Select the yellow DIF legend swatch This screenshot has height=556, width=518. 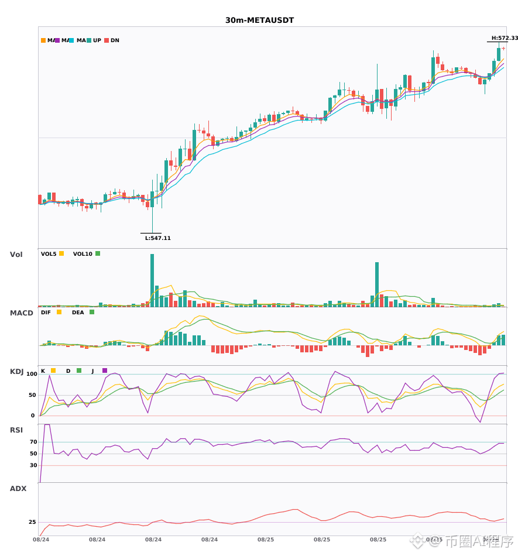(x=59, y=312)
